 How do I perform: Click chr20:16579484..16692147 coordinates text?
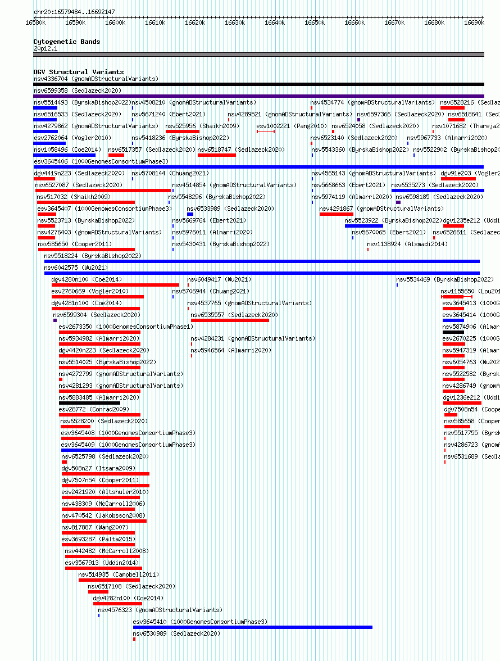click(x=74, y=12)
